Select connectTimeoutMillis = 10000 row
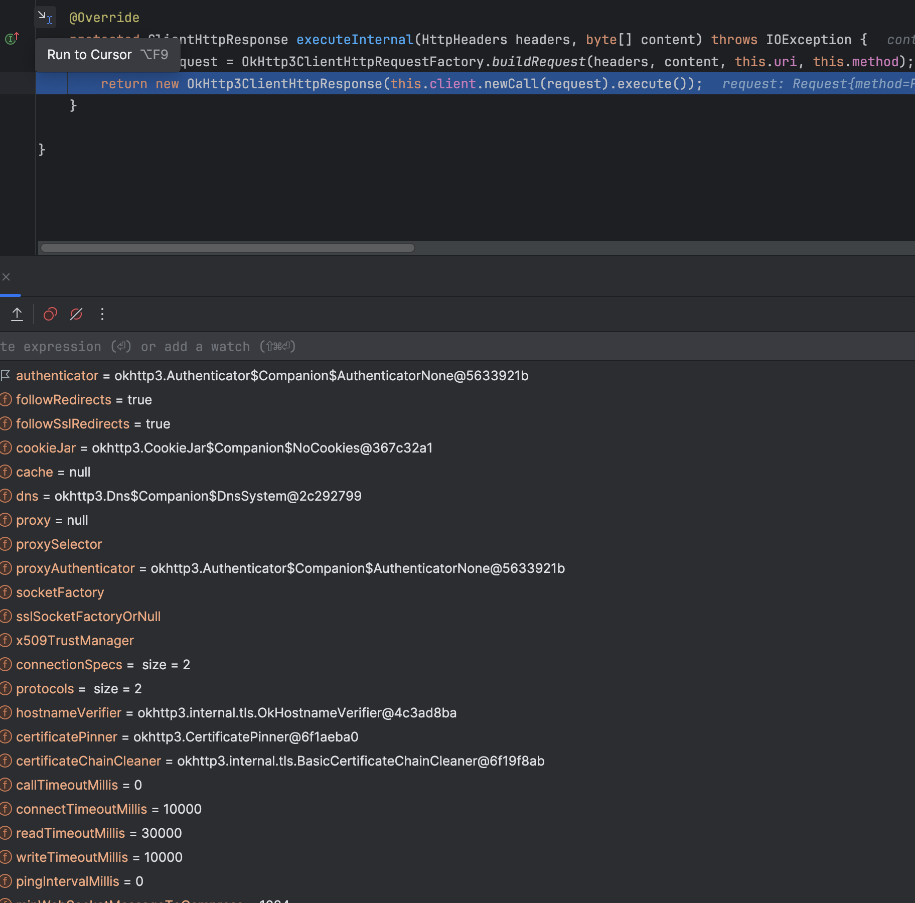Screen dimensions: 915x903 (458, 809)
